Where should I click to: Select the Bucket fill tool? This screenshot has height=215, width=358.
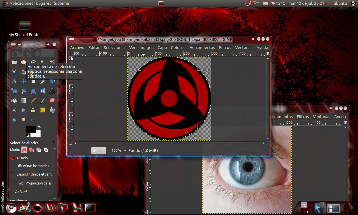[x=14, y=101]
